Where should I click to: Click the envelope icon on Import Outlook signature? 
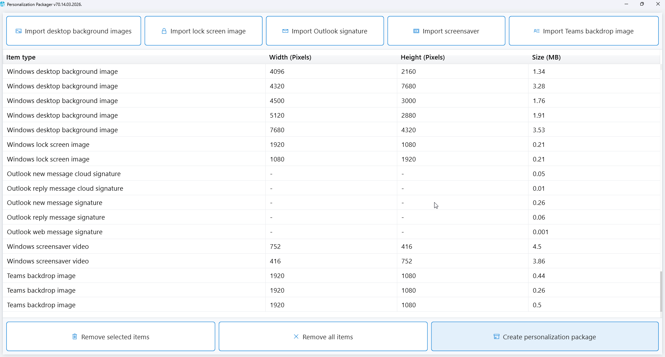pyautogui.click(x=285, y=31)
